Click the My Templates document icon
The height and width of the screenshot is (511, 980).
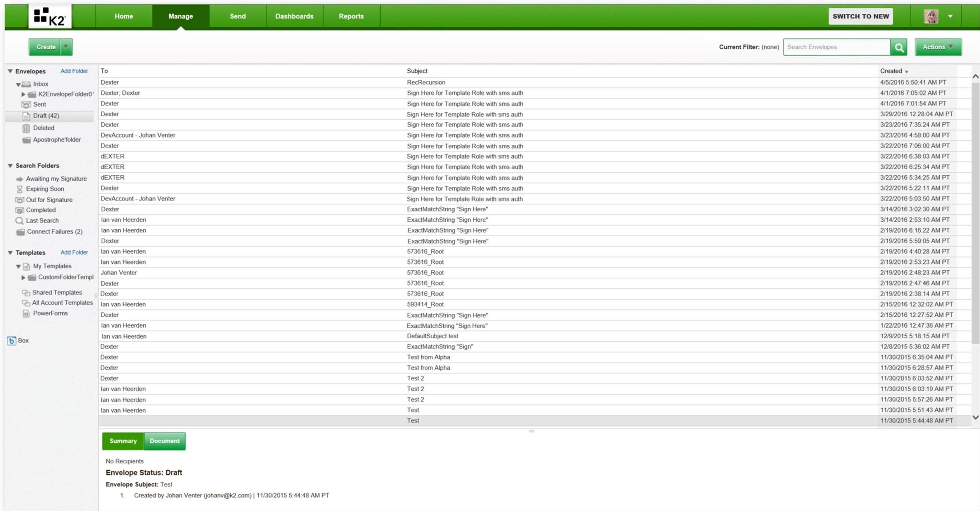point(26,267)
